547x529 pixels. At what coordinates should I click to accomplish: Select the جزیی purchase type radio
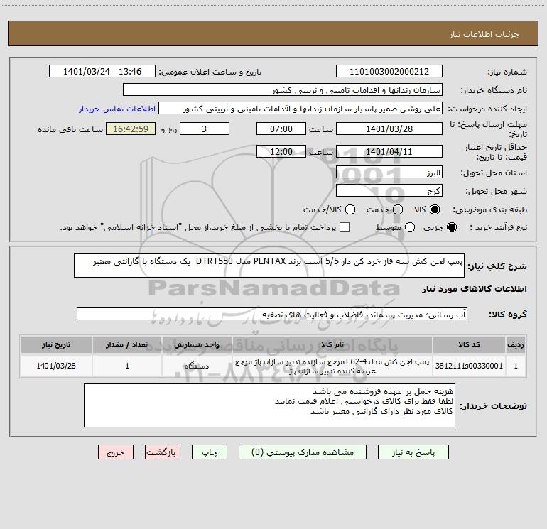click(x=452, y=227)
